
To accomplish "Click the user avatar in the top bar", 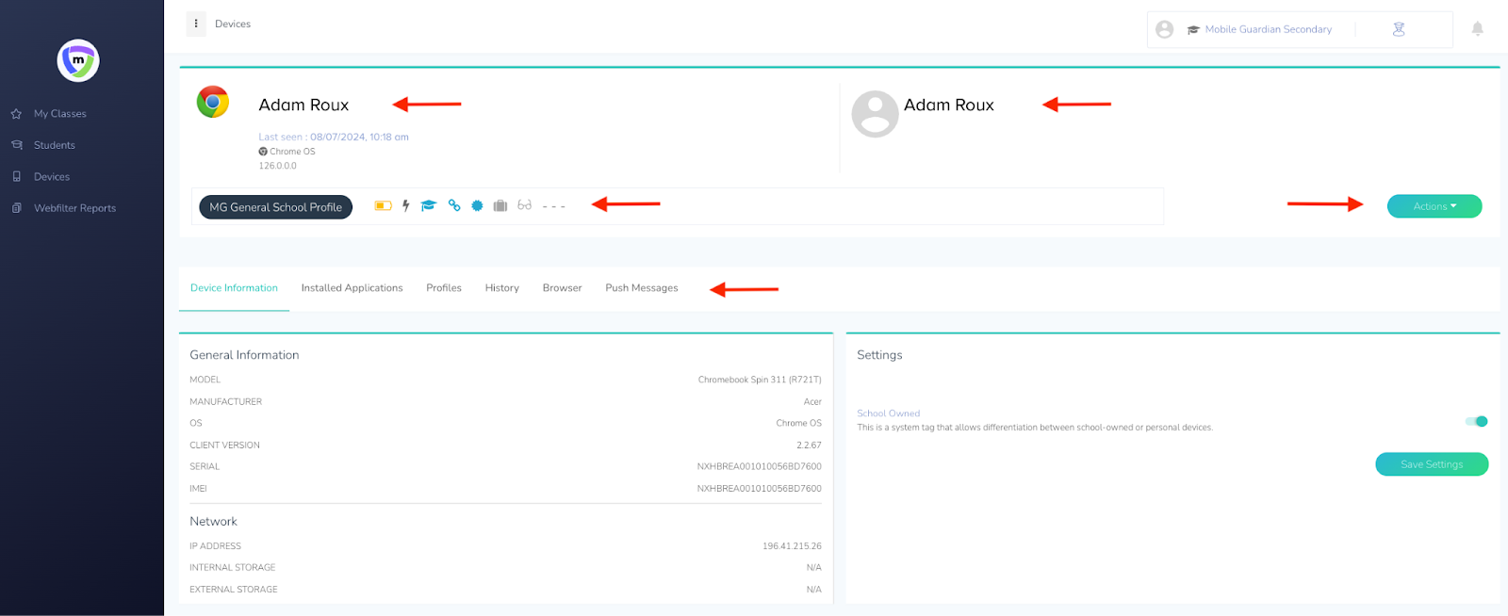I will pos(1165,29).
